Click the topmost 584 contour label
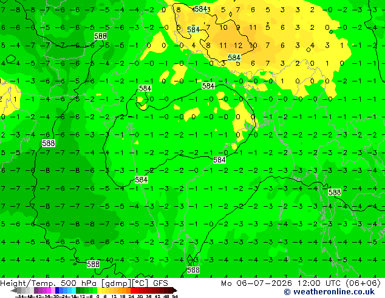 [x=200, y=9]
